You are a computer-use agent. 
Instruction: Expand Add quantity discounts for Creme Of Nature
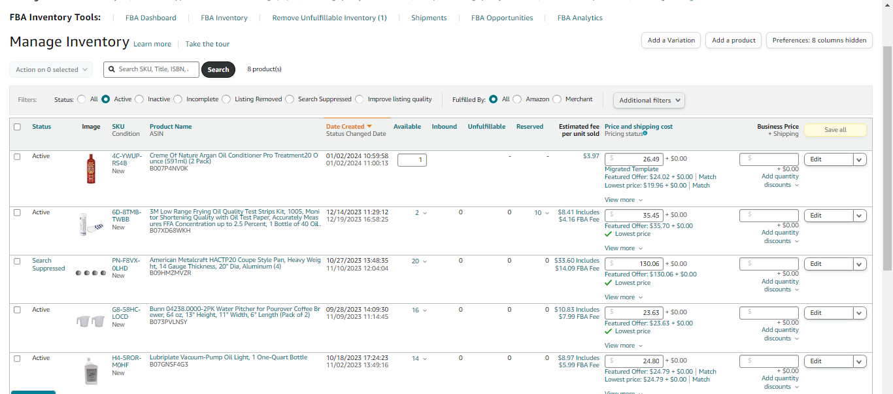coord(781,180)
